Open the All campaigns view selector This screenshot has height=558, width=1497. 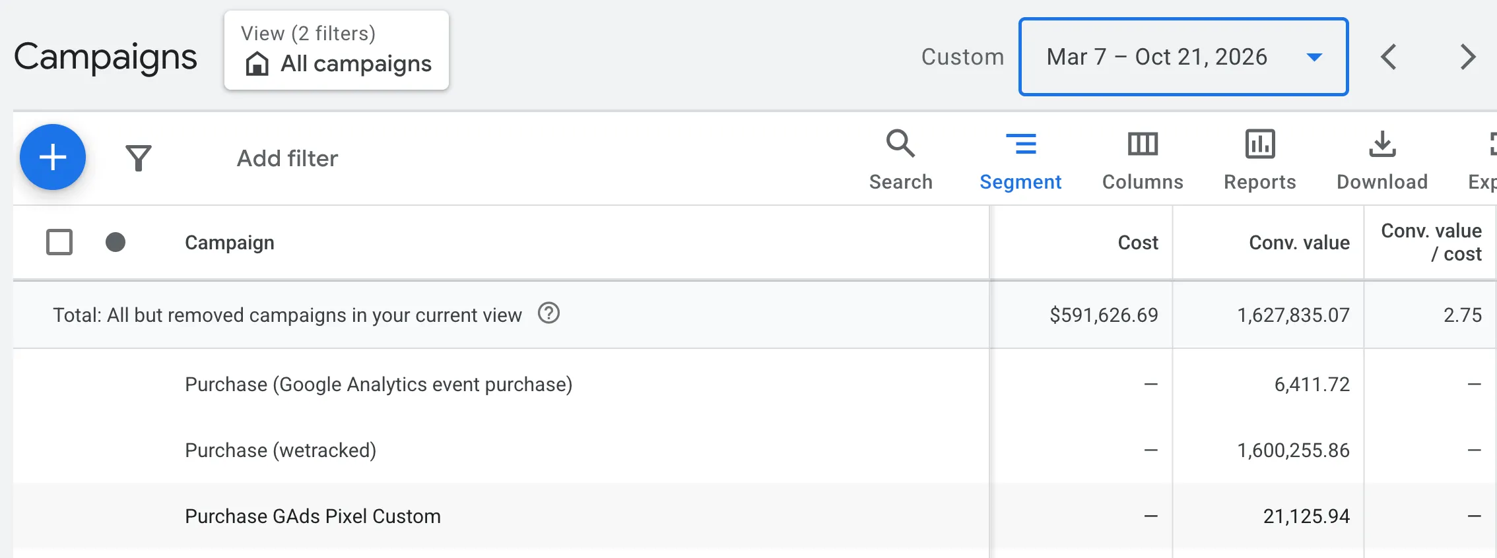click(337, 50)
